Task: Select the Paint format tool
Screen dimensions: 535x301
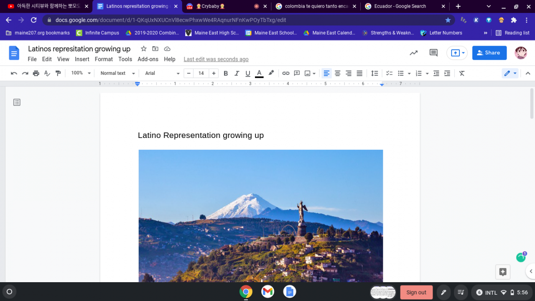Action: coord(58,73)
